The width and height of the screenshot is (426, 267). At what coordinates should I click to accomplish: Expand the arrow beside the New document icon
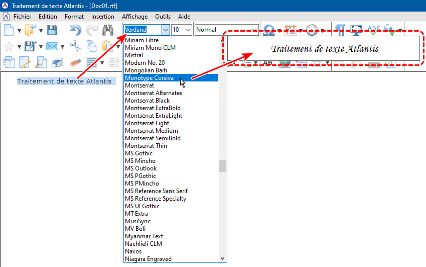(x=19, y=31)
